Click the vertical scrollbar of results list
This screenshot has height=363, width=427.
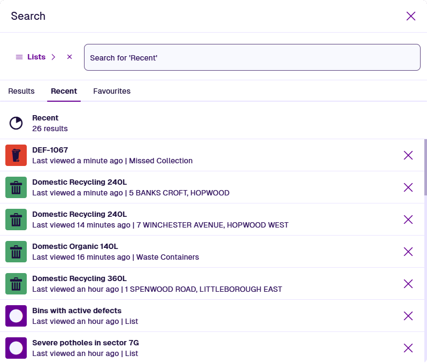425,167
